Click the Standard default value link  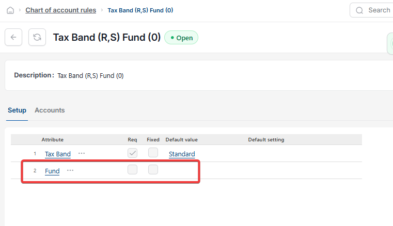pyautogui.click(x=182, y=154)
